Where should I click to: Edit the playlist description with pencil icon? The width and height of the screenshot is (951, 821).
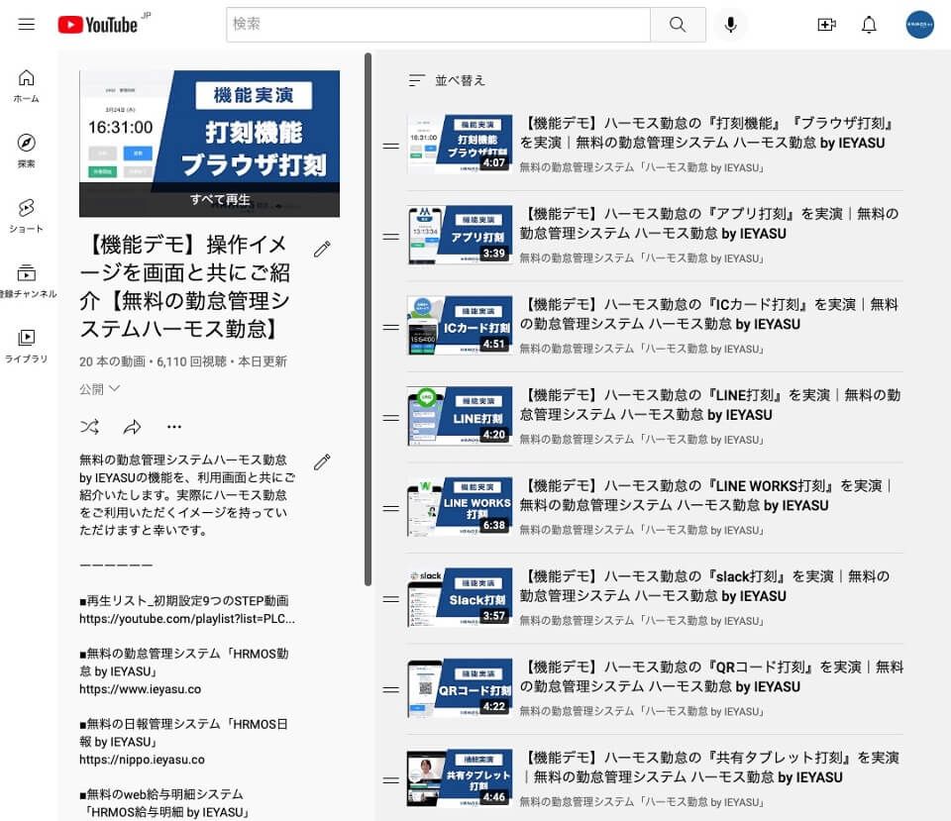322,462
